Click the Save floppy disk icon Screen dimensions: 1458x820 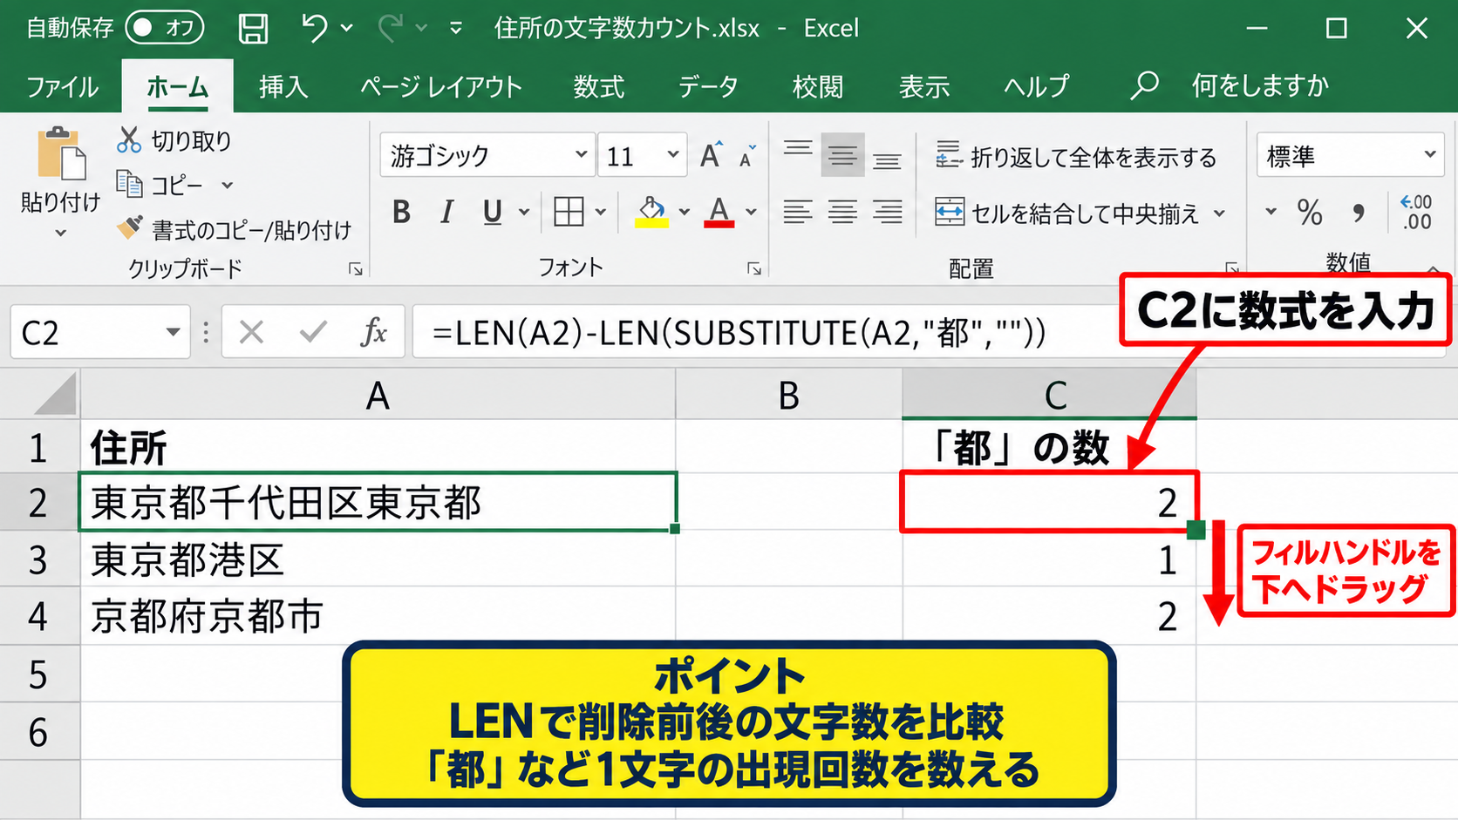tap(253, 28)
